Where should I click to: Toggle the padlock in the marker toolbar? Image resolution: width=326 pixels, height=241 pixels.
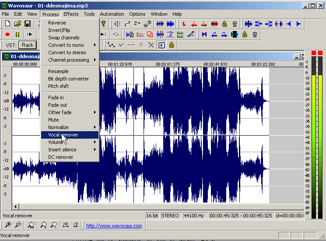point(245,35)
